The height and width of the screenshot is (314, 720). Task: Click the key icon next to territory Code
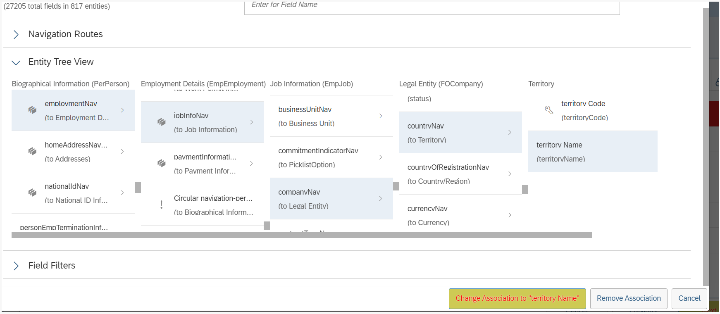[549, 110]
